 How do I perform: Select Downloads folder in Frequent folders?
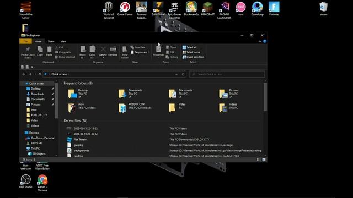(x=131, y=94)
